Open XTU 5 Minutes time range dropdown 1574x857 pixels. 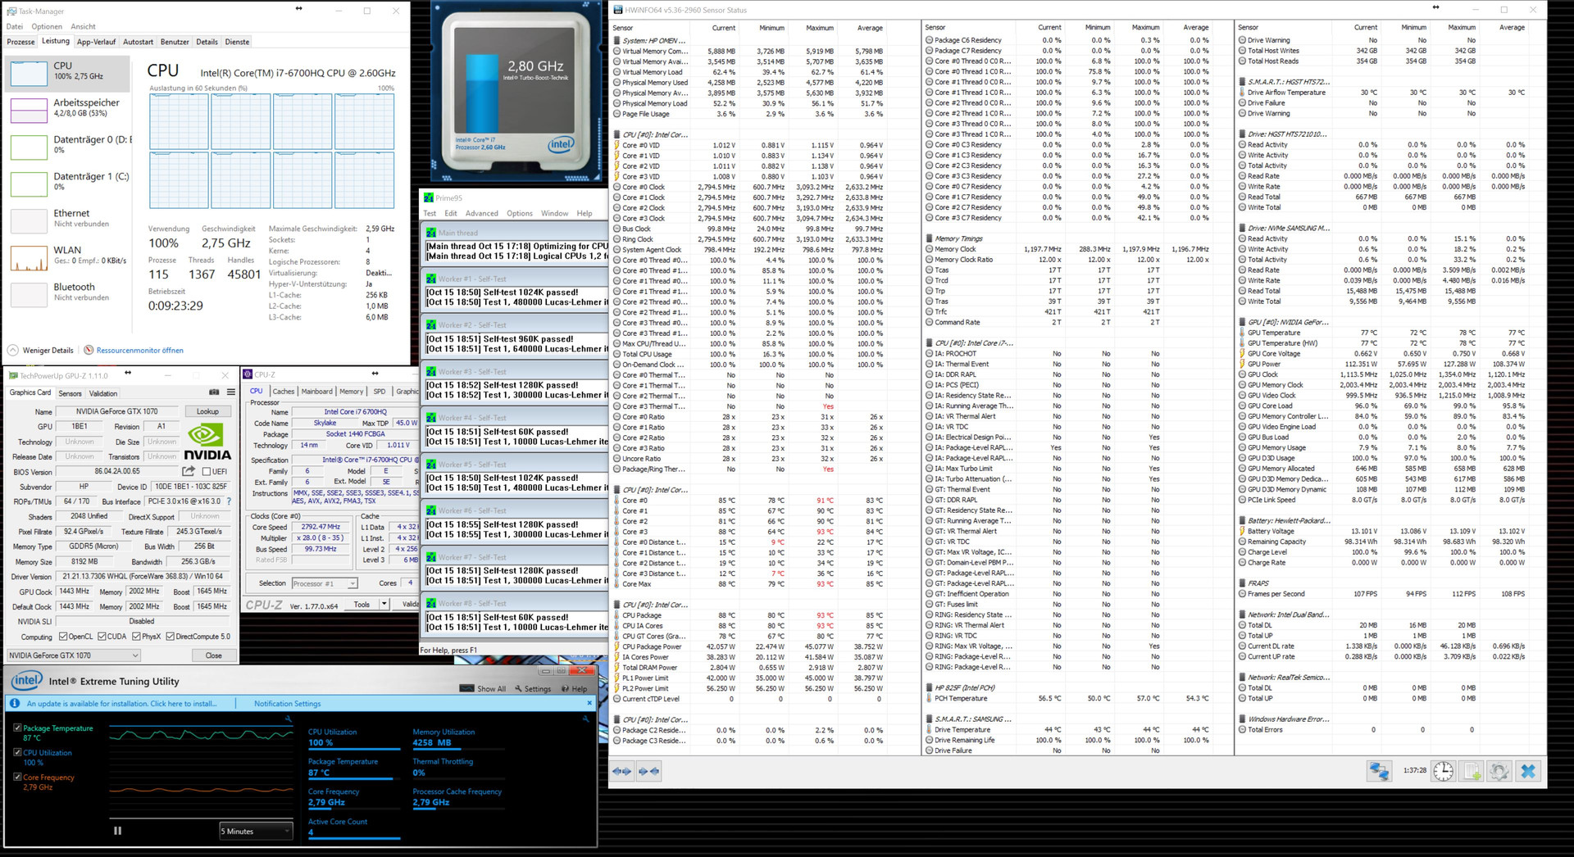click(x=255, y=831)
